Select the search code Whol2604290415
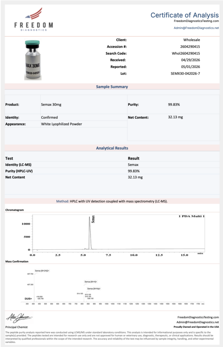This screenshot has height=347, width=223. (x=186, y=53)
